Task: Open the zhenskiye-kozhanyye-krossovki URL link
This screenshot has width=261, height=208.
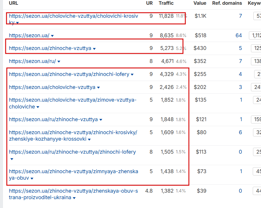Action: tap(73, 136)
